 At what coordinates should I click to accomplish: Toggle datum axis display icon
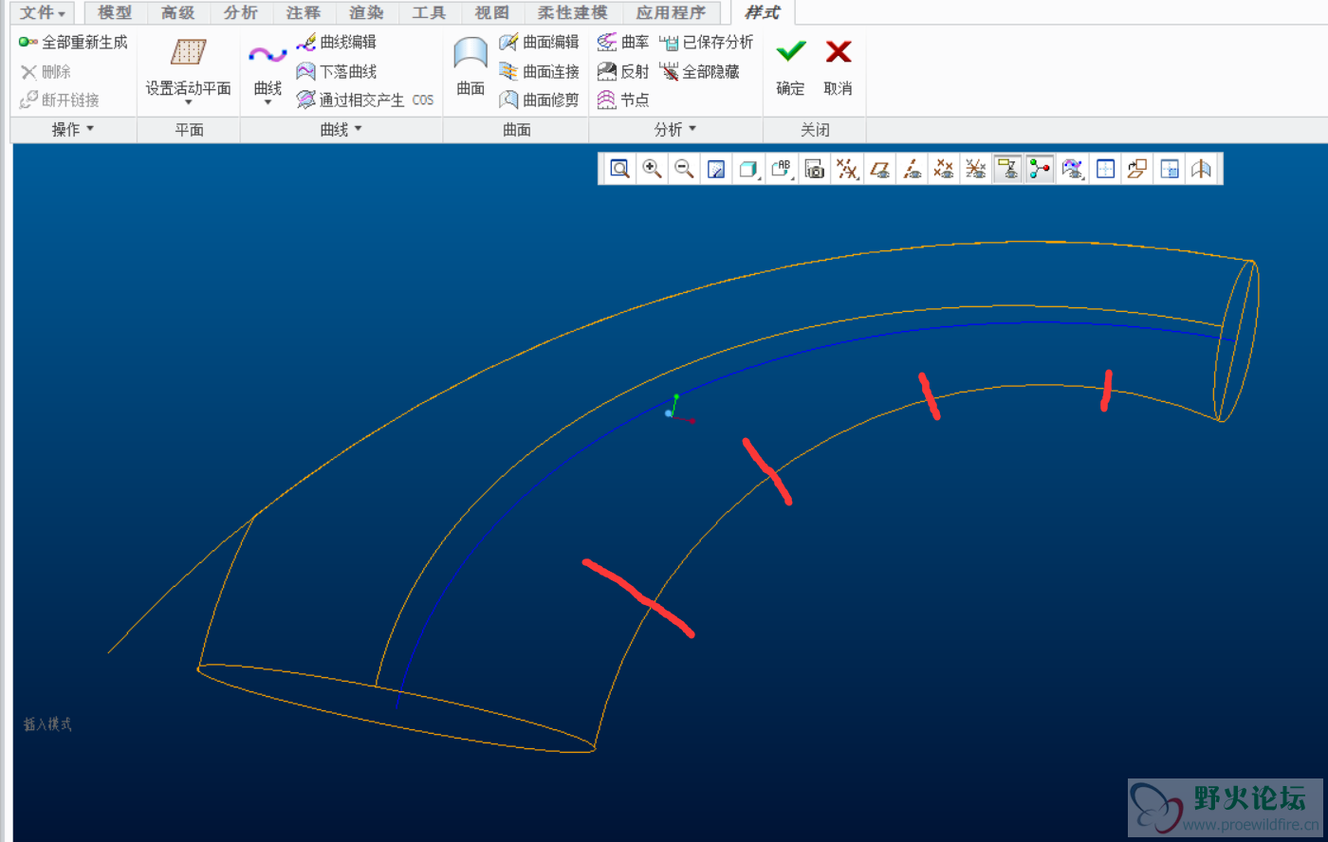click(x=912, y=169)
